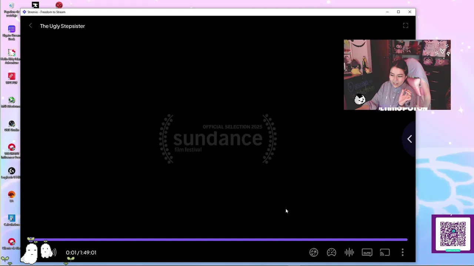The image size is (474, 266).
Task: Open Hello Kitty Island Adventure desktop icon
Action: [11, 57]
